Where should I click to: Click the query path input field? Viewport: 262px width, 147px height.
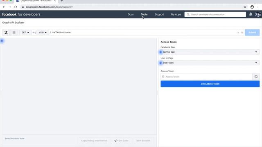click(144, 33)
